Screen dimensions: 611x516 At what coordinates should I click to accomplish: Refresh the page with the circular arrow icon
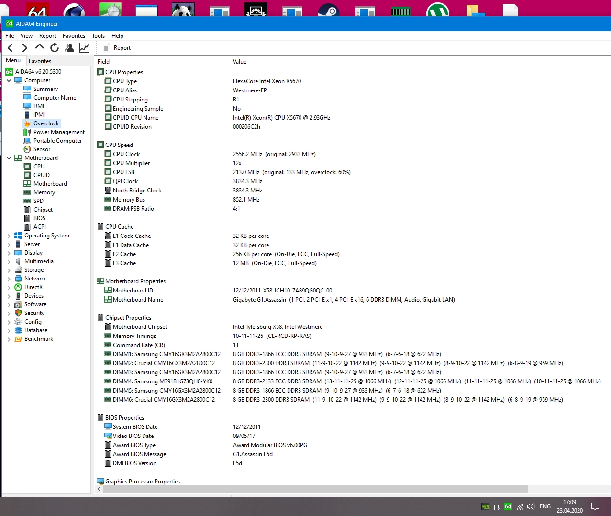[x=55, y=47]
